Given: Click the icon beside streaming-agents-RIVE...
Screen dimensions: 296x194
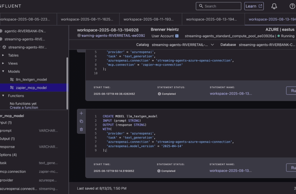Looking at the screenshot, I should (1, 39).
